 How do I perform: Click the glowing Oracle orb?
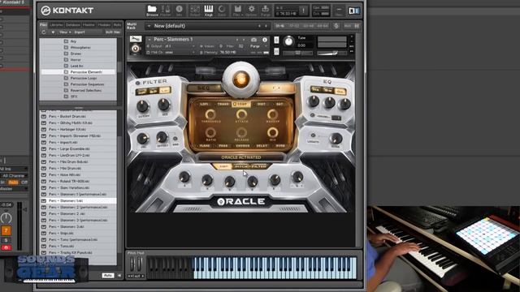(241, 79)
